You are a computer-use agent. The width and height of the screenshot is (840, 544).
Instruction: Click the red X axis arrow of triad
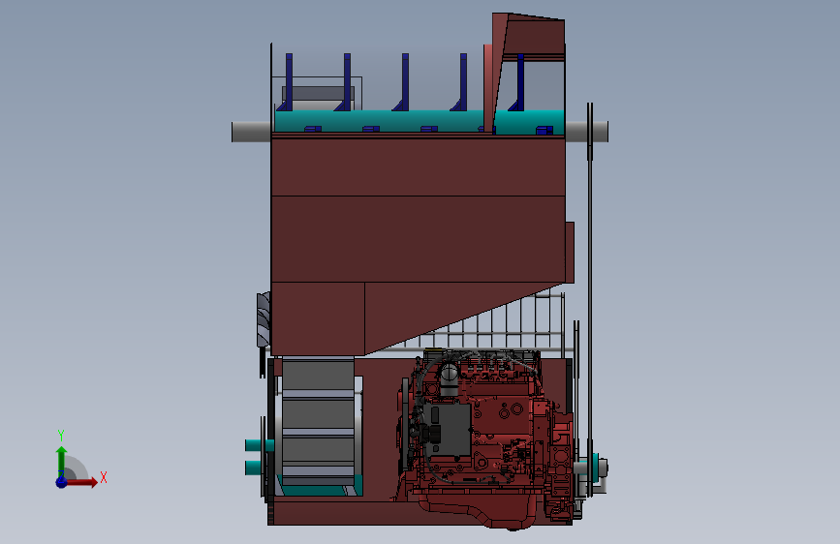[x=81, y=482]
